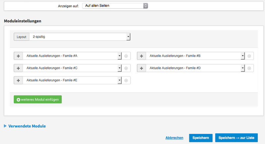The height and width of the screenshot is (144, 265).
Task: Click 'weiteres Modul einfügen' button
Action: pyautogui.click(x=38, y=99)
